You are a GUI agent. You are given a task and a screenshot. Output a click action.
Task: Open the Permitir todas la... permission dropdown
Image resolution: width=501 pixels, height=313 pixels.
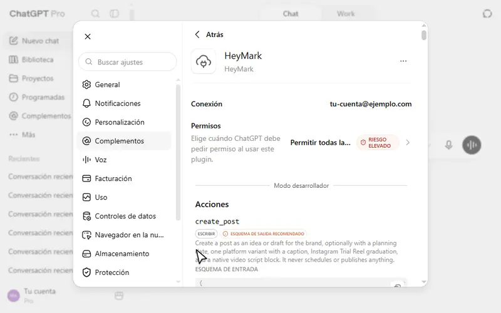tap(320, 143)
